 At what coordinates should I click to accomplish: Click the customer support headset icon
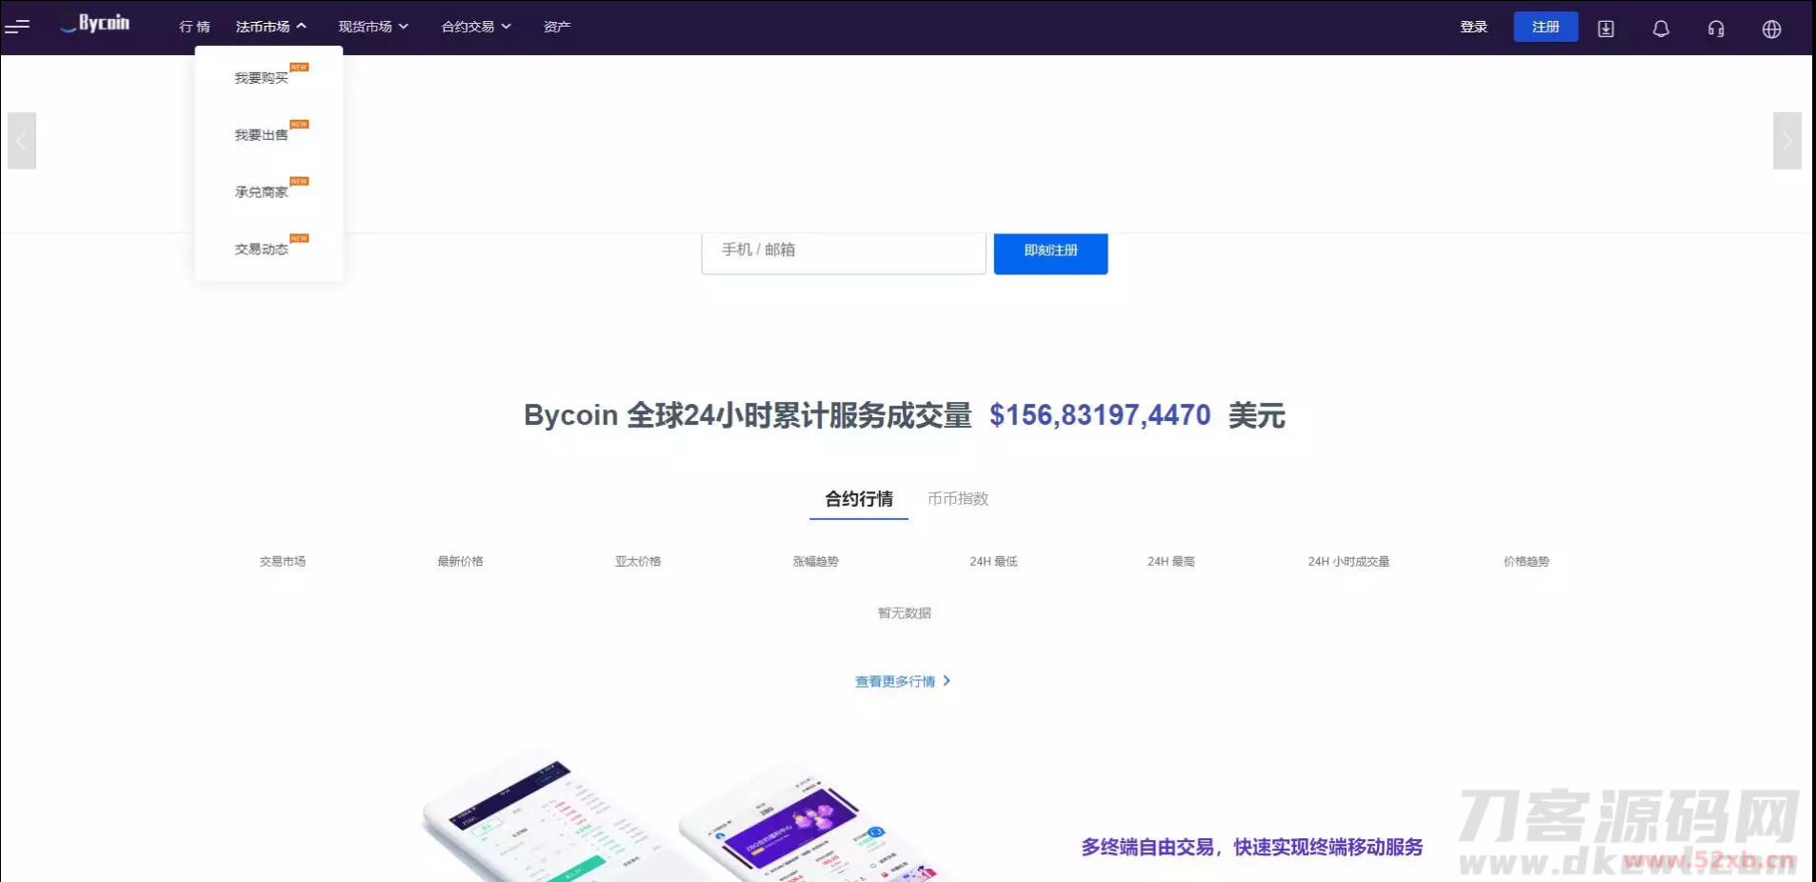pyautogui.click(x=1716, y=29)
